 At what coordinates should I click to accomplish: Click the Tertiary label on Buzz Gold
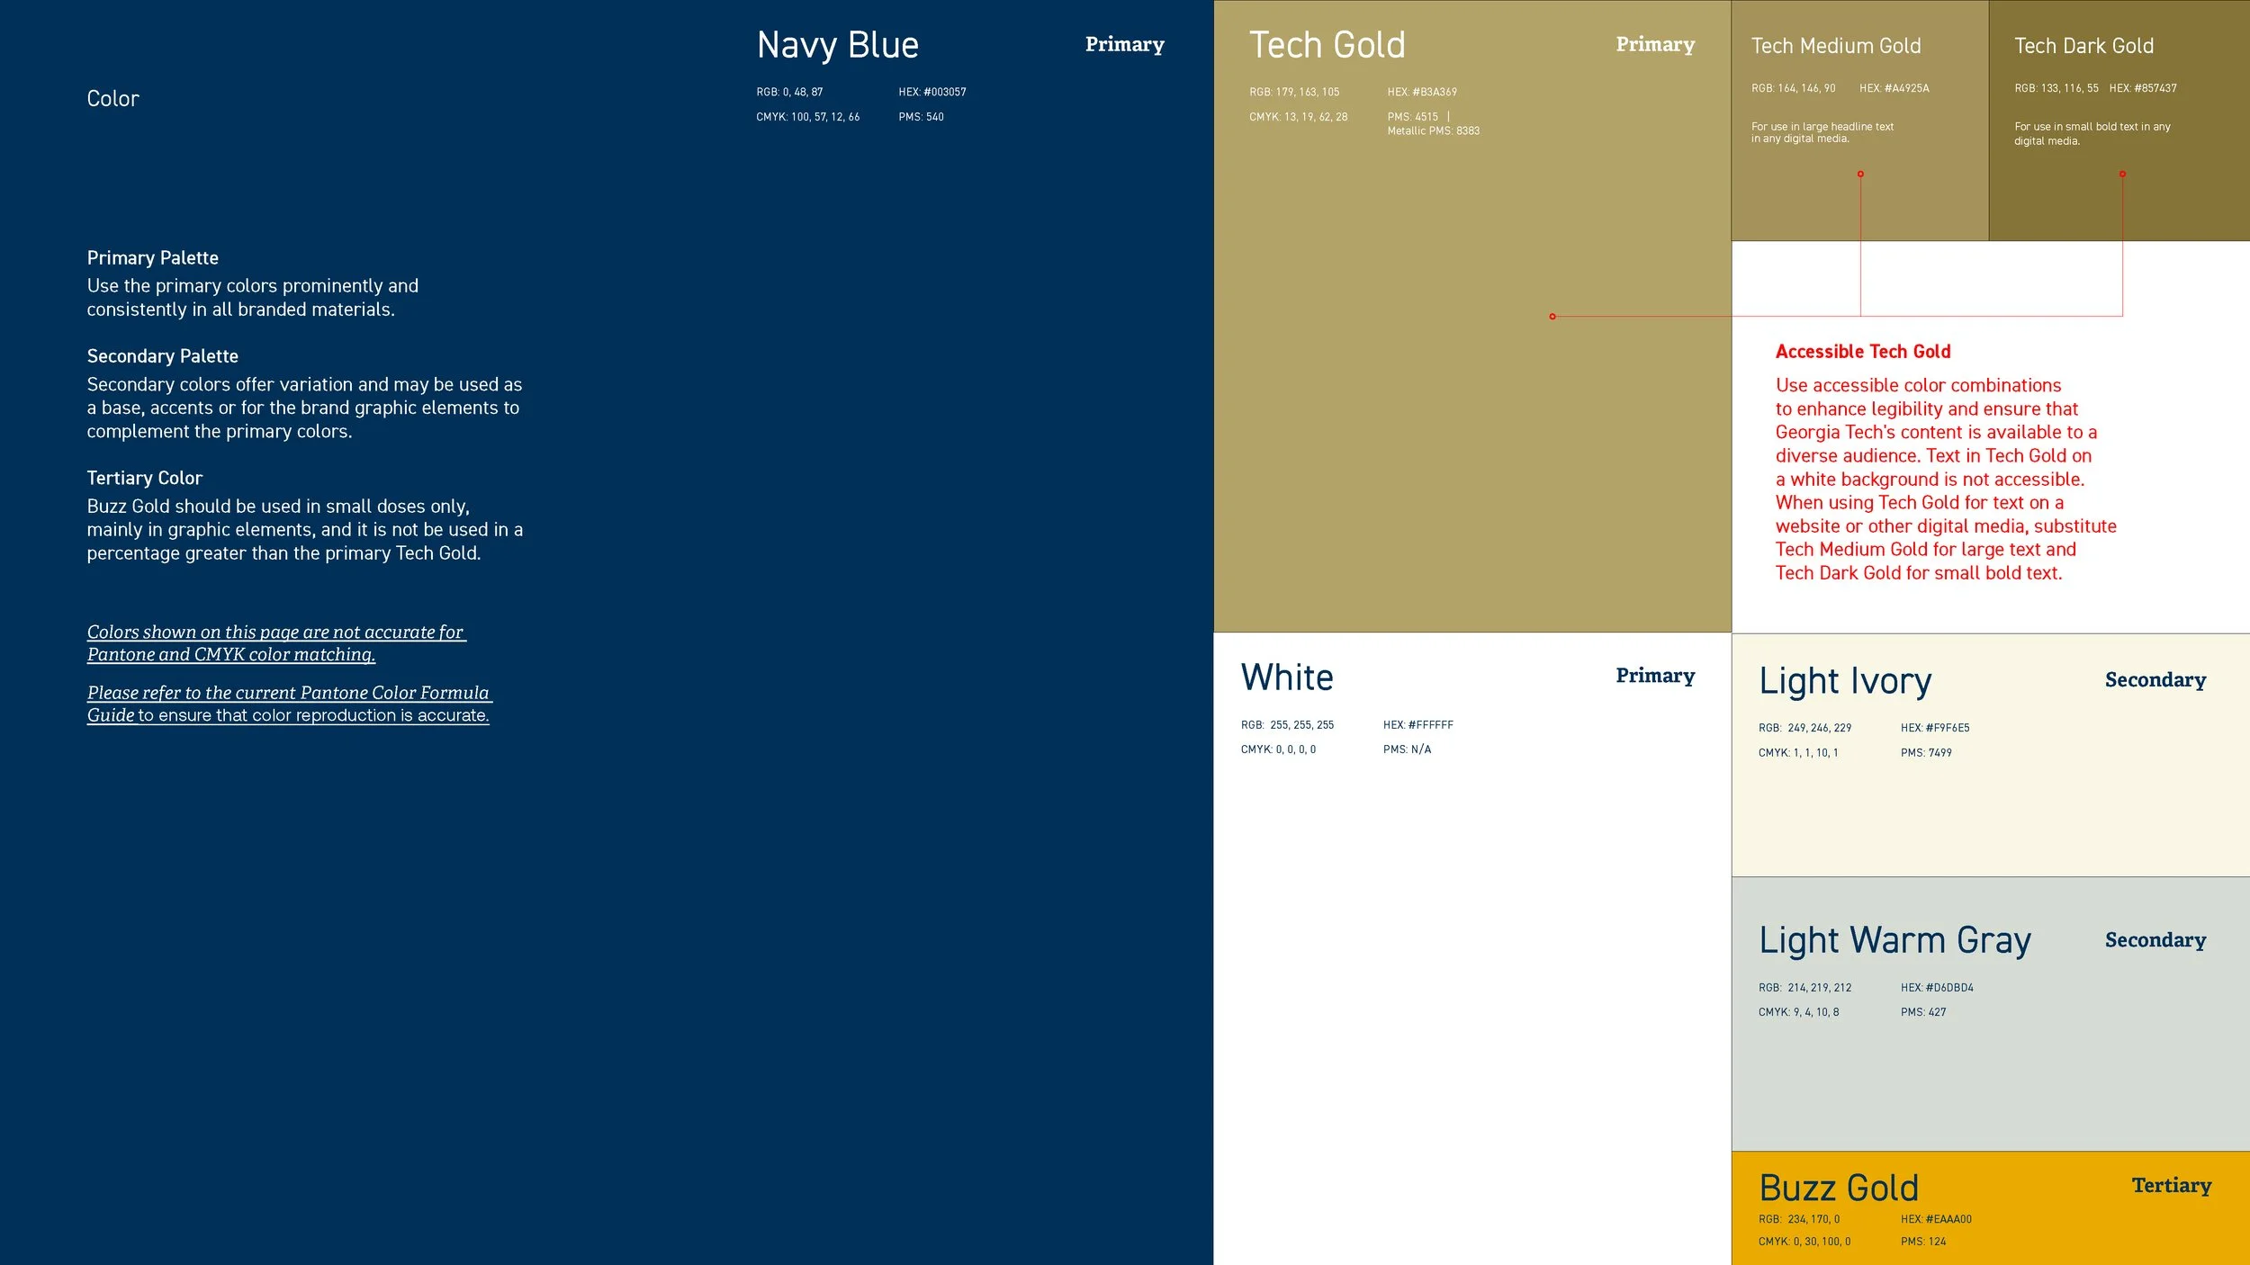pyautogui.click(x=2171, y=1185)
